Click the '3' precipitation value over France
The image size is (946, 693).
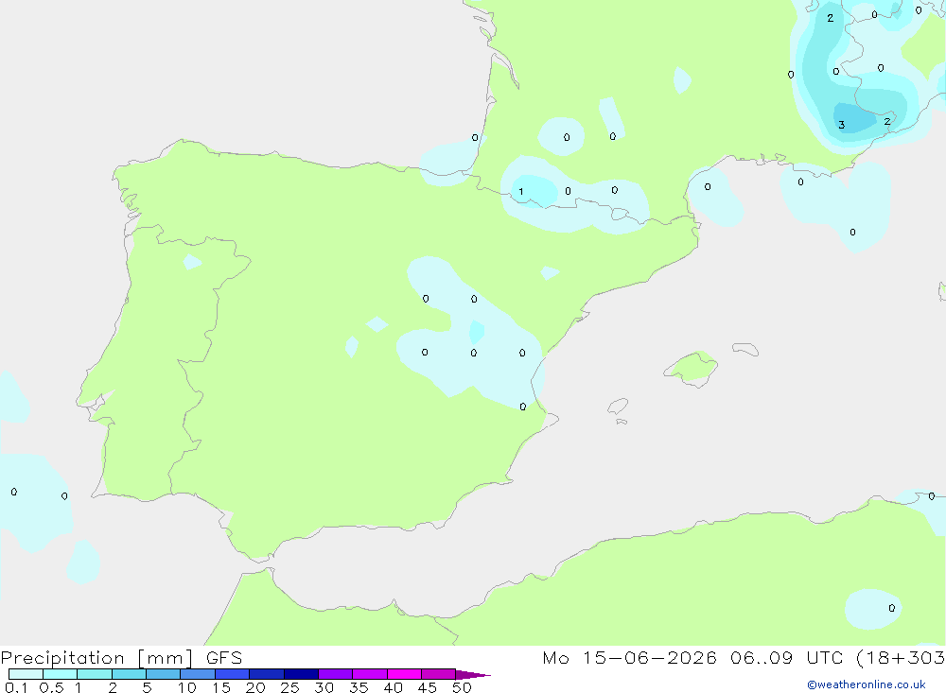click(x=842, y=125)
